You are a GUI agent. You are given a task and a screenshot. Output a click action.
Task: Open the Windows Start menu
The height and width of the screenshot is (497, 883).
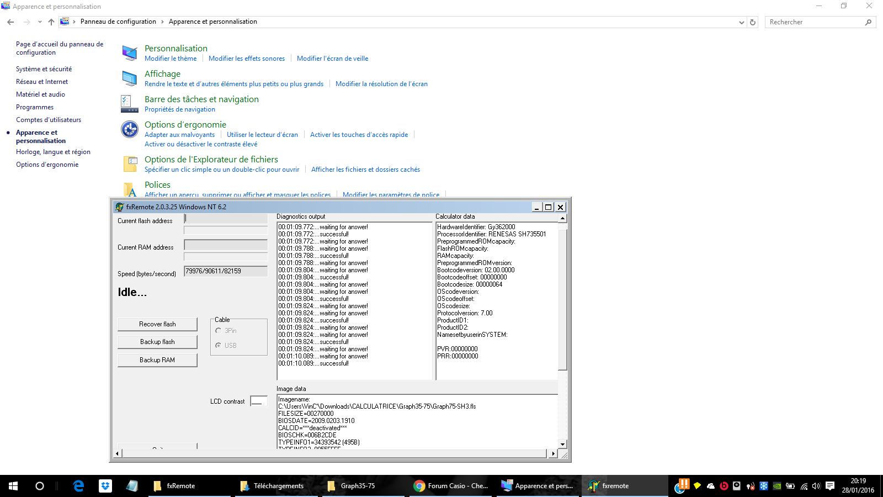(x=13, y=486)
